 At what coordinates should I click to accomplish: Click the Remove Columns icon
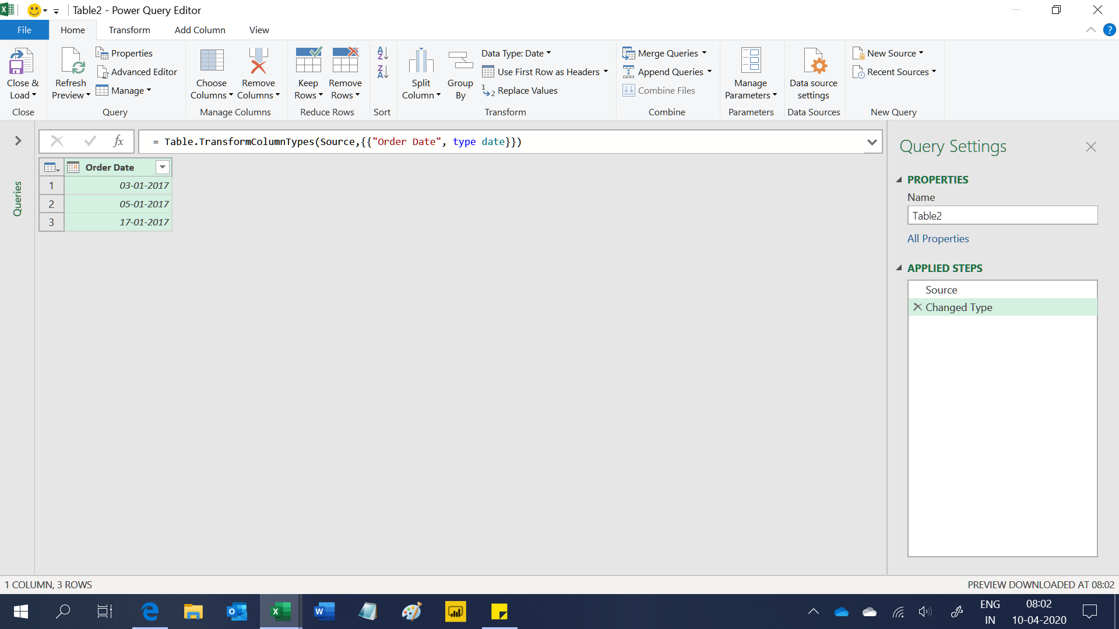coord(258,61)
